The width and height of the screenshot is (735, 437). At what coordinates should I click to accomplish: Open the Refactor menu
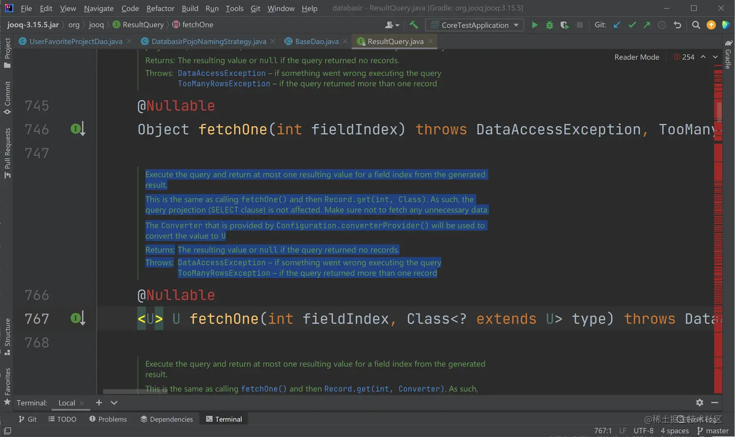point(160,8)
